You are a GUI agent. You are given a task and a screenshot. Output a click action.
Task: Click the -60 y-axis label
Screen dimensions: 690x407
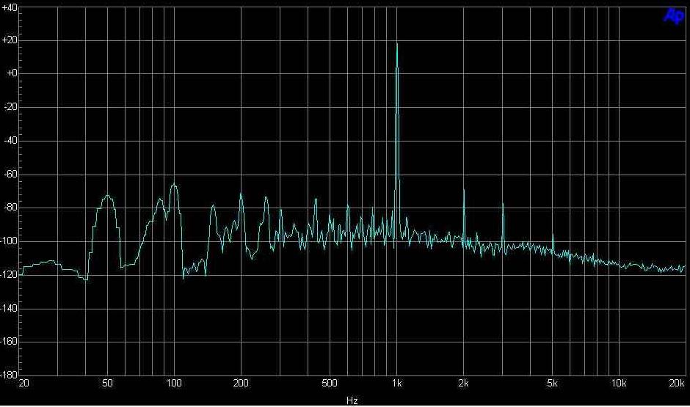[10, 174]
